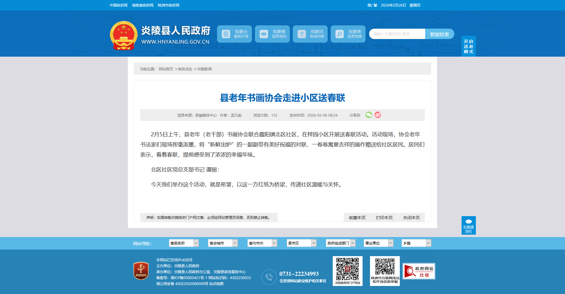Open 我要办 服务引导 icon button
Screen dimensions: 565x294
pyautogui.click(x=234, y=34)
